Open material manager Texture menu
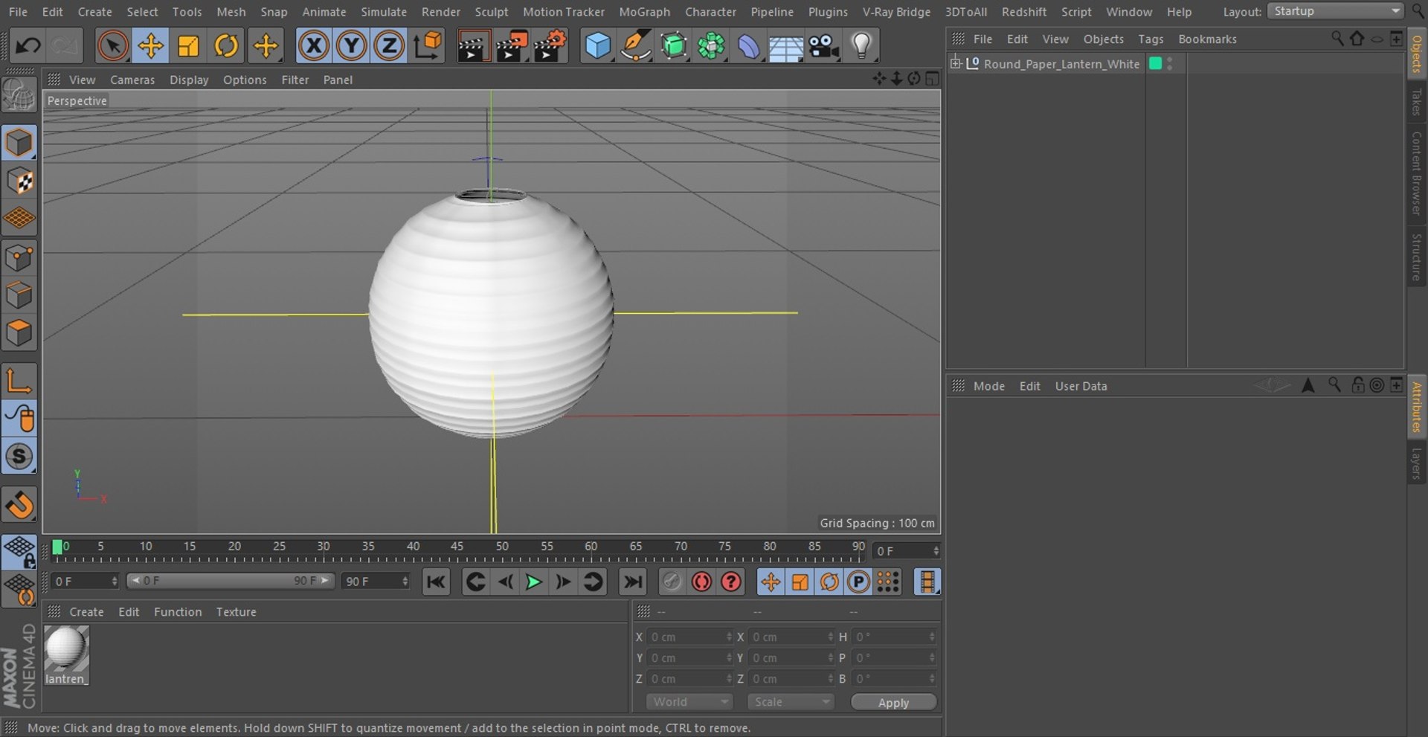Image resolution: width=1428 pixels, height=737 pixels. pyautogui.click(x=237, y=612)
